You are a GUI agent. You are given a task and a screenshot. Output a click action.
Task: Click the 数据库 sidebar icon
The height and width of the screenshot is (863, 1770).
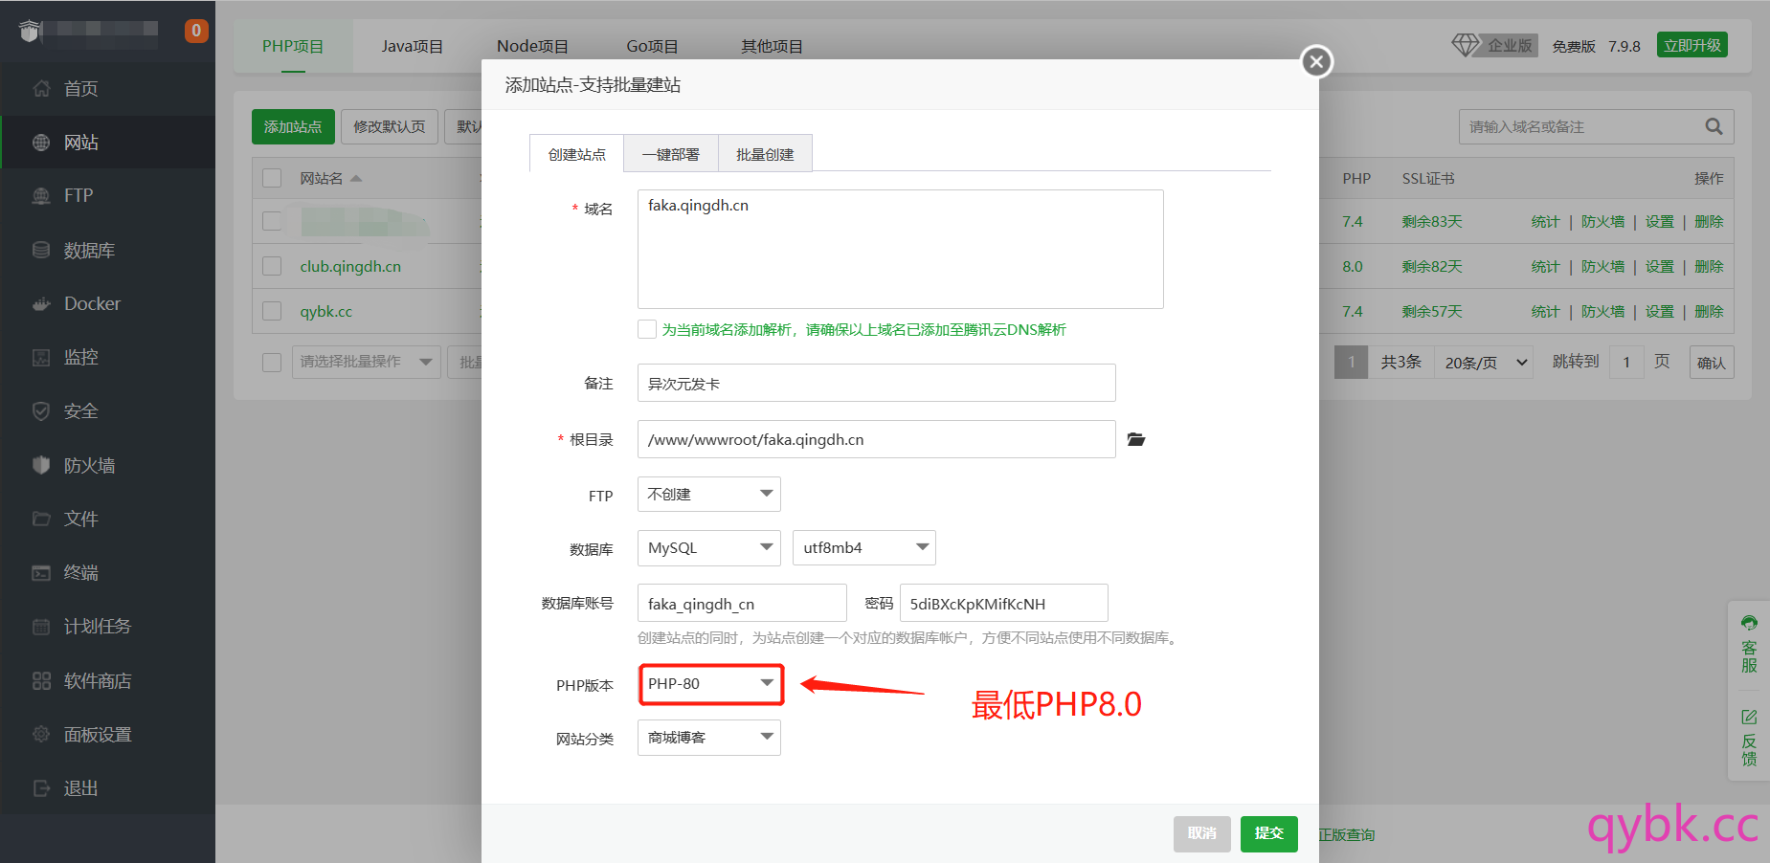tap(41, 250)
